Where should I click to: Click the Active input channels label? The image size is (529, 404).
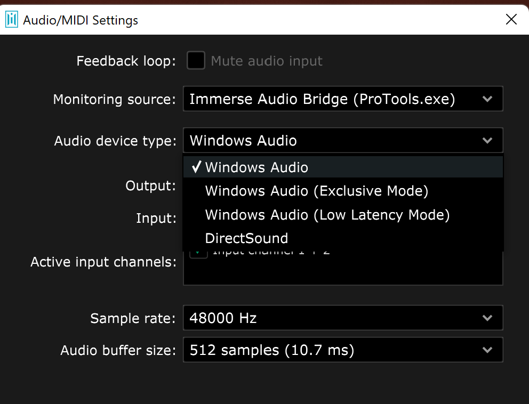pos(103,262)
